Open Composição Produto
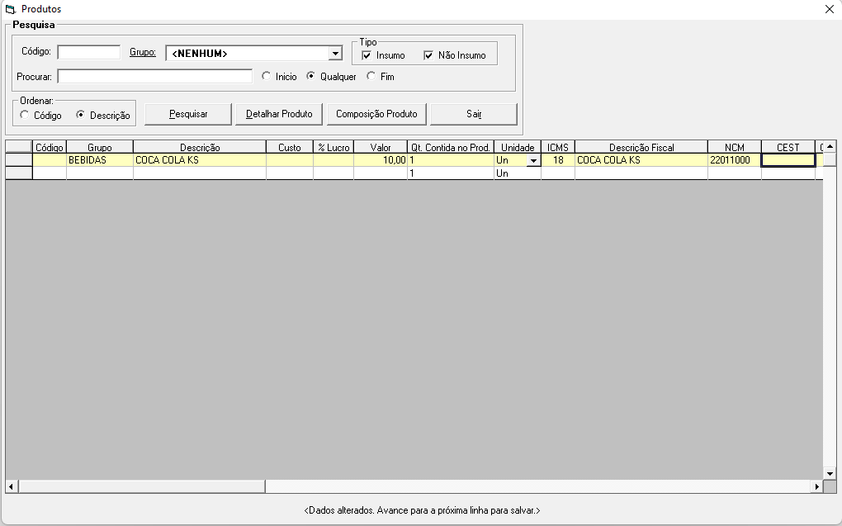Image resolution: width=842 pixels, height=526 pixels. coord(376,114)
